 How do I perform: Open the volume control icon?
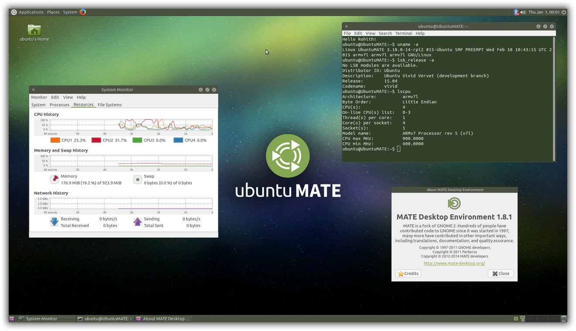pyautogui.click(x=523, y=12)
